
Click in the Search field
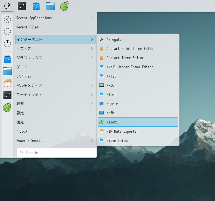pos(56,152)
